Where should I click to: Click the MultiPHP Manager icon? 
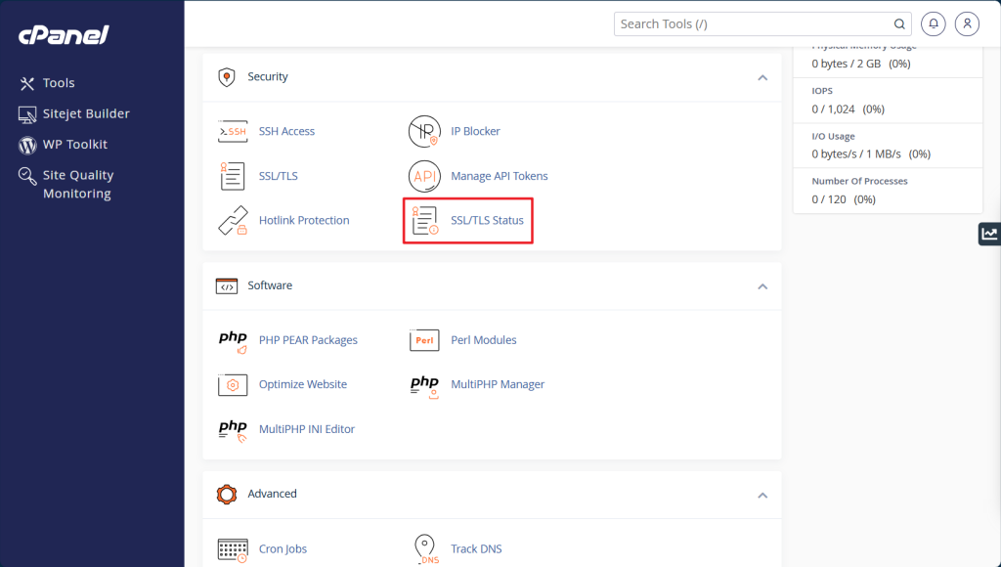tap(424, 386)
